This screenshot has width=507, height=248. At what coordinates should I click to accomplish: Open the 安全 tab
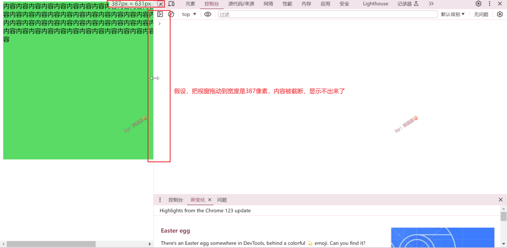(345, 4)
